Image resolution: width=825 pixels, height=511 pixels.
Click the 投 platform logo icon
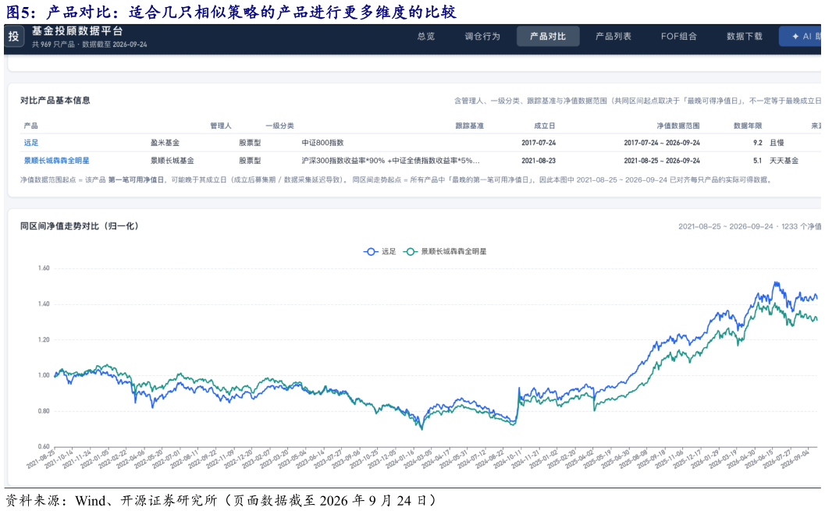14,36
